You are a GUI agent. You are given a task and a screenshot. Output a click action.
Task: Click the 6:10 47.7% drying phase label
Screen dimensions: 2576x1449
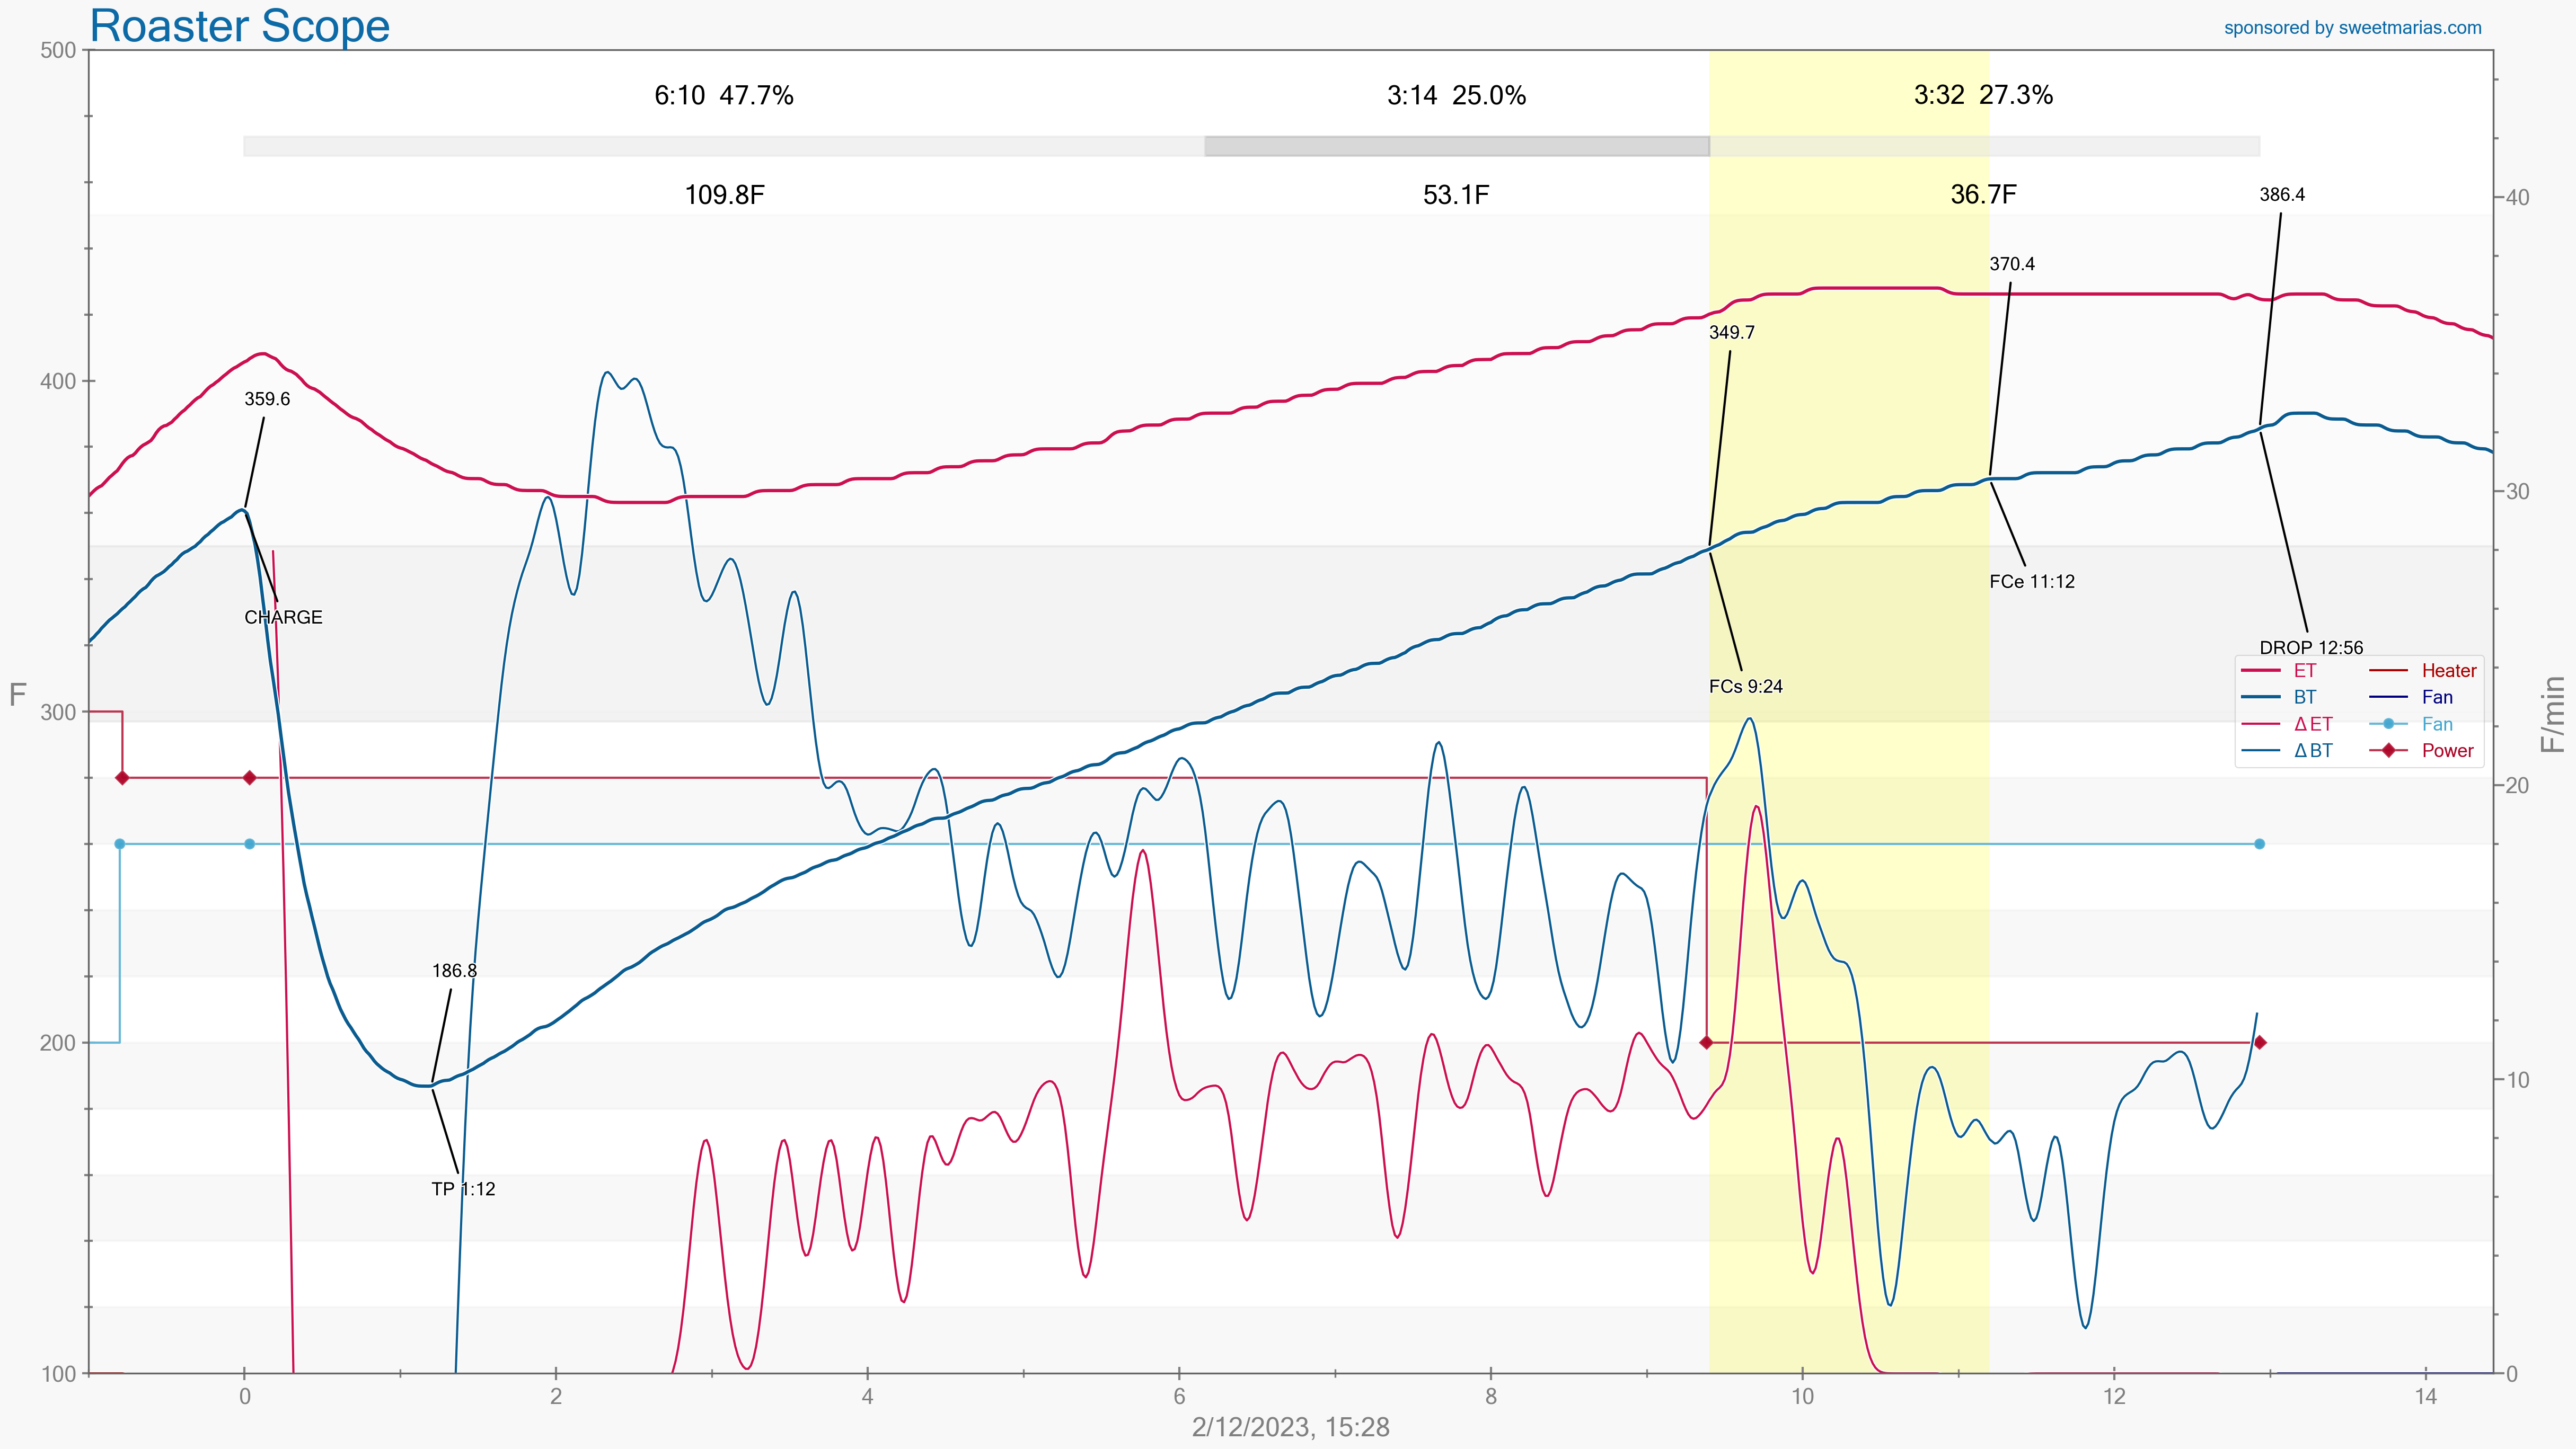pos(723,96)
